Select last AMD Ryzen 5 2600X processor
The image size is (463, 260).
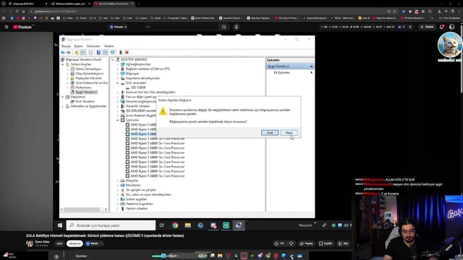(157, 176)
